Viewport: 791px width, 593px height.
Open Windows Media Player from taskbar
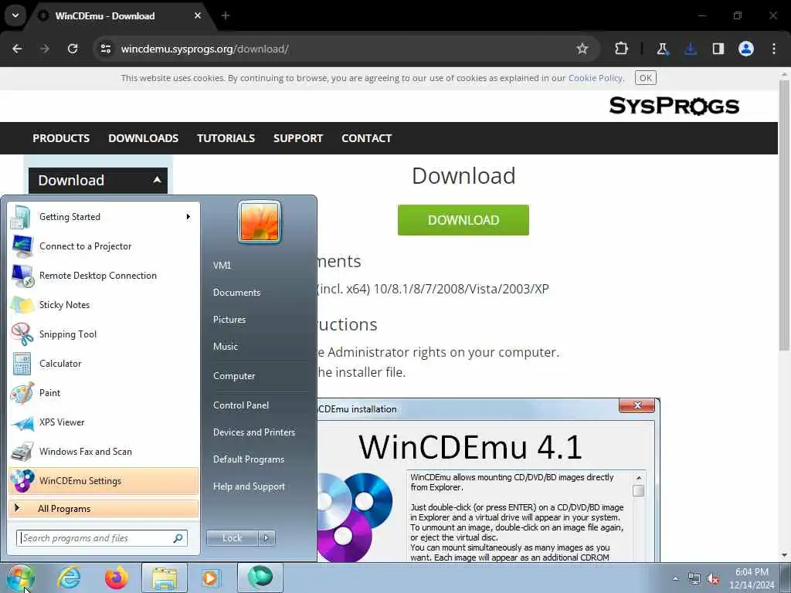pos(211,578)
